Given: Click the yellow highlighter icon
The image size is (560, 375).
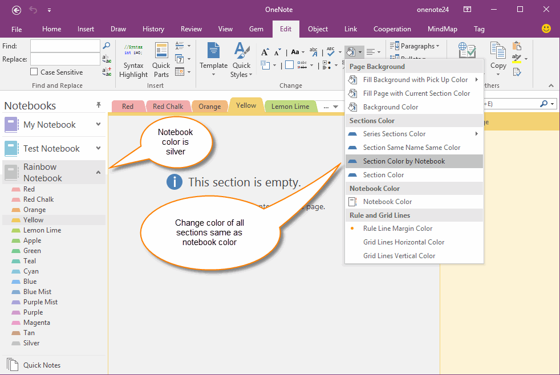Looking at the screenshot, I should coord(517,59).
